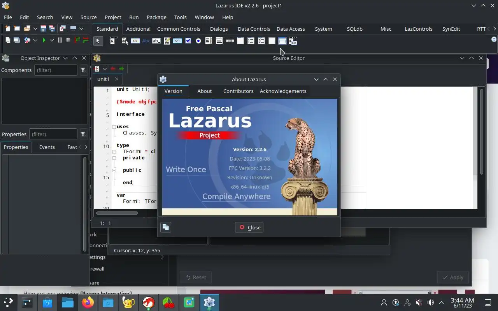Click the Reset button in background window
This screenshot has height=311, width=498.
pyautogui.click(x=195, y=277)
